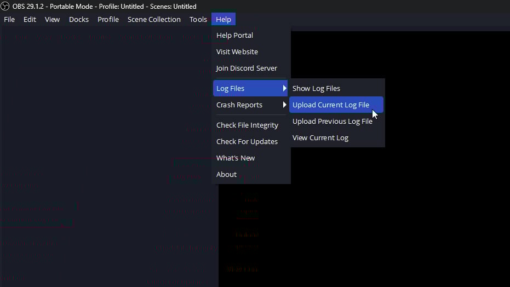Choose Upload Previous Log File
510x287 pixels.
[x=336, y=121]
